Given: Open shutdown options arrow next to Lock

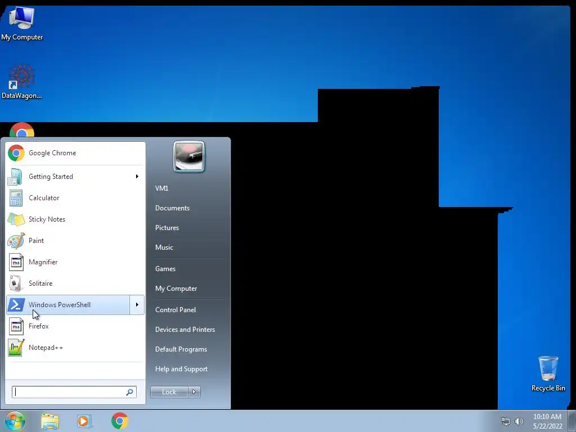Looking at the screenshot, I should pyautogui.click(x=194, y=392).
